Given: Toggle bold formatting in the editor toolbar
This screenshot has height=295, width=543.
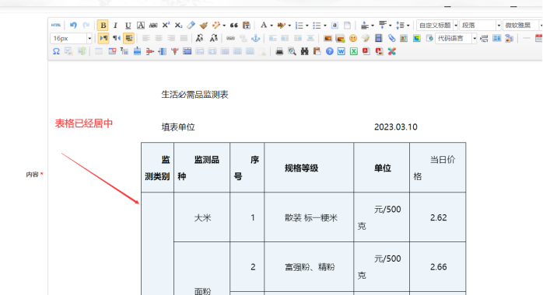Looking at the screenshot, I should pyautogui.click(x=103, y=26).
